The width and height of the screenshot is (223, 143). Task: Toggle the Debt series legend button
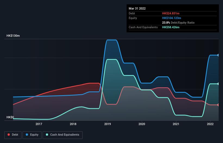coord(13,135)
